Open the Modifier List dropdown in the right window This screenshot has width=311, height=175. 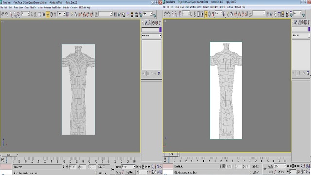click(x=301, y=35)
